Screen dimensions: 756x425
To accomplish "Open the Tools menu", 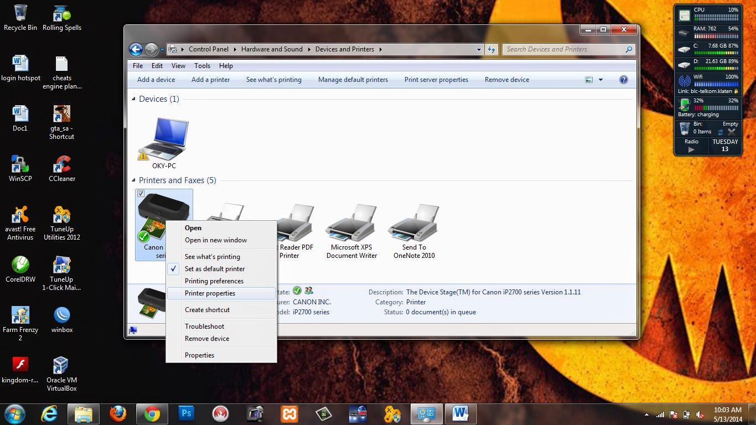I will (202, 65).
